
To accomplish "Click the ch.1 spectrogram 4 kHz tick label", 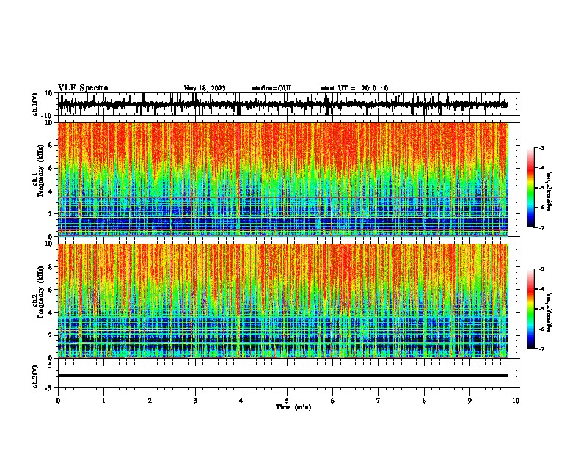I will [x=51, y=191].
